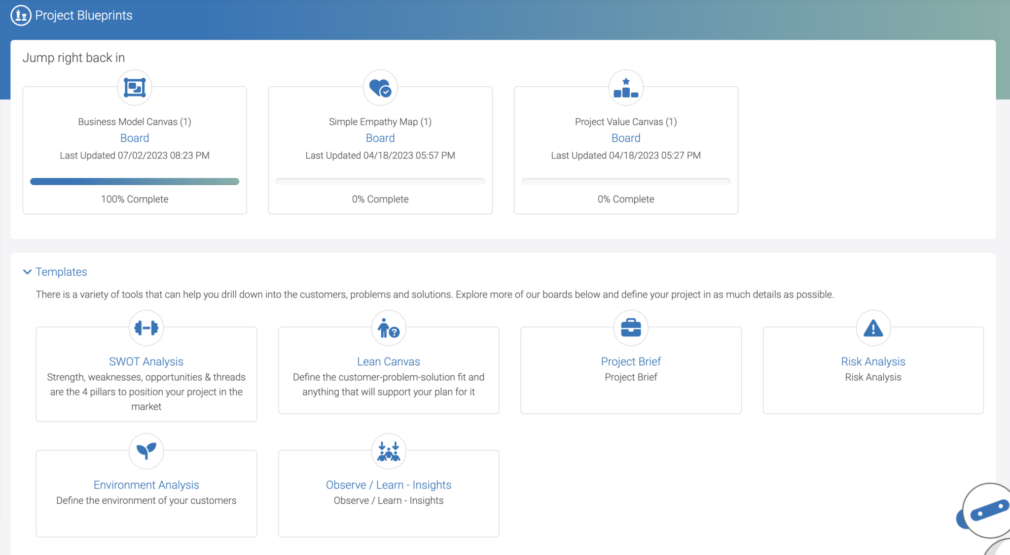Click the 100% complete progress bar
The image size is (1010, 555).
pyautogui.click(x=135, y=182)
